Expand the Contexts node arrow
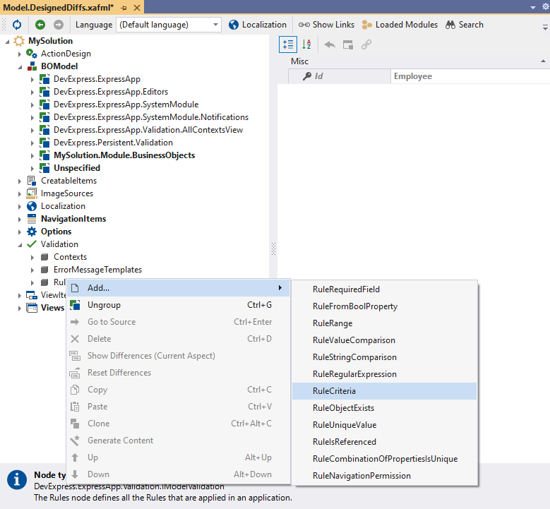Image resolution: width=550 pixels, height=509 pixels. 32,258
